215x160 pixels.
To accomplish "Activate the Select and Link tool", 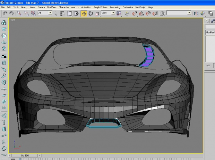I will (x=20, y=13).
